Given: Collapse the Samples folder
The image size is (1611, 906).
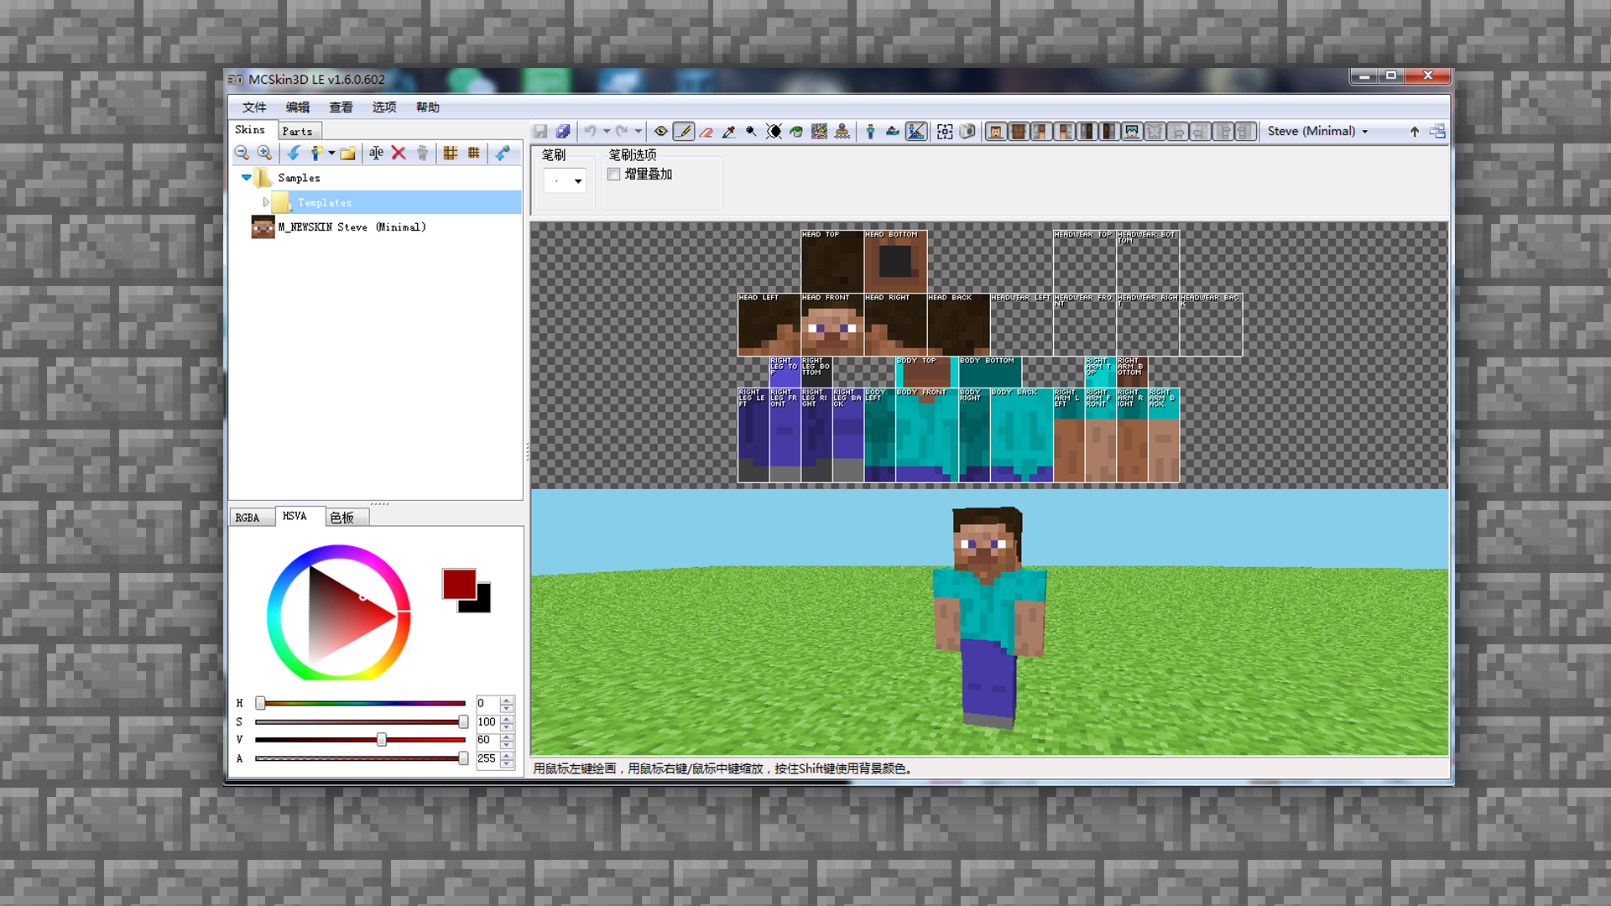Looking at the screenshot, I should click(x=246, y=178).
